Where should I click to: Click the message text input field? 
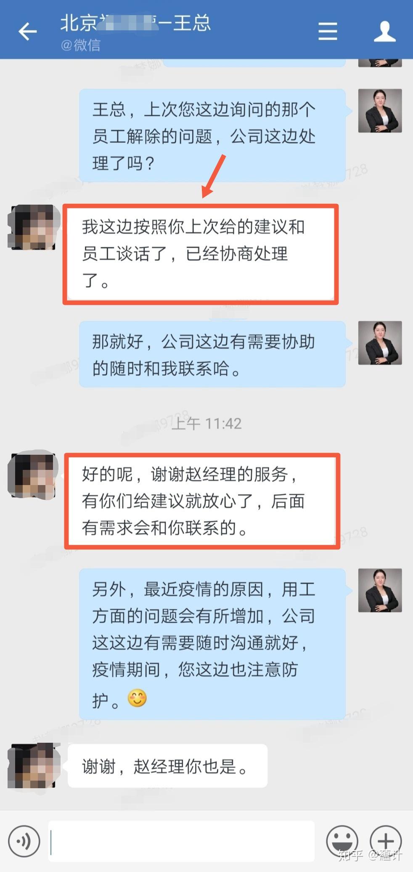pyautogui.click(x=182, y=841)
